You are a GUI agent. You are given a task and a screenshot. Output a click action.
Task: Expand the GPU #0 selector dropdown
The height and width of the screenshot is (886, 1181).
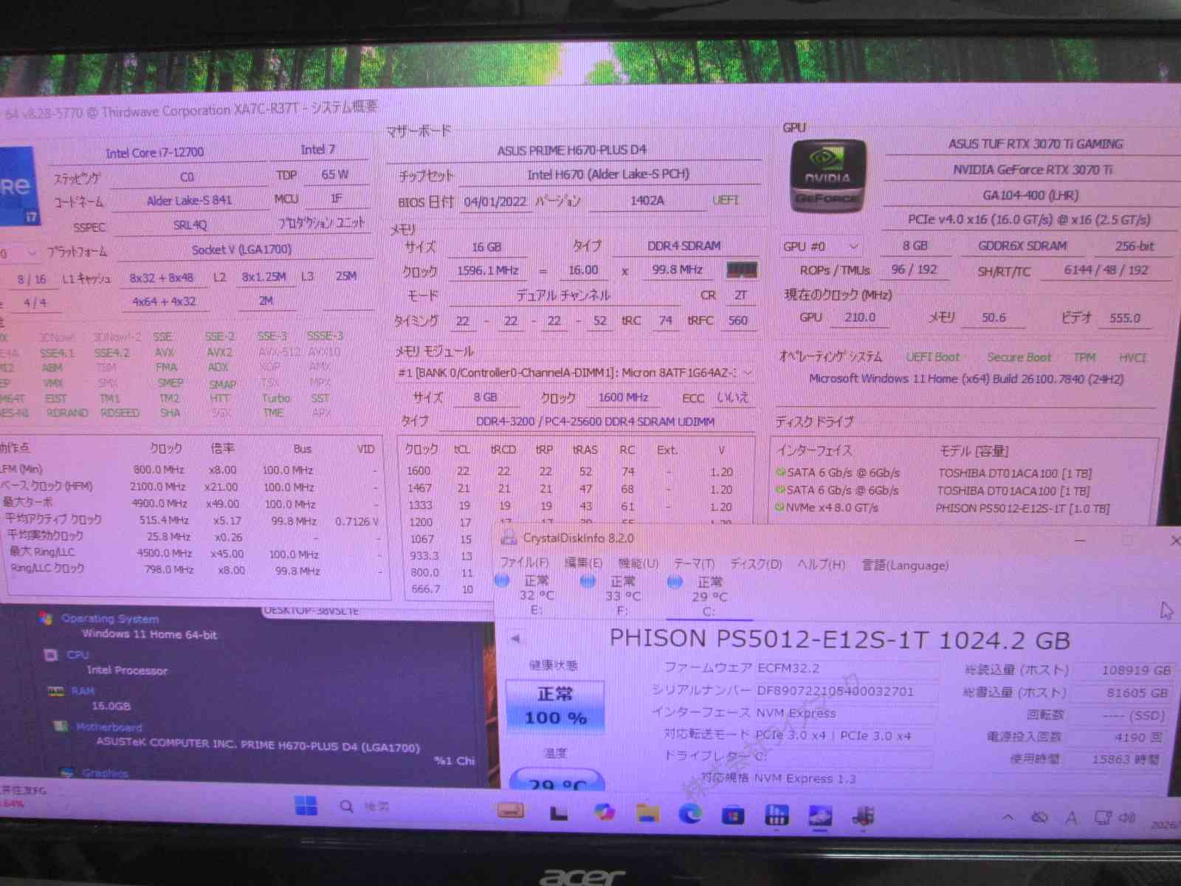click(853, 246)
